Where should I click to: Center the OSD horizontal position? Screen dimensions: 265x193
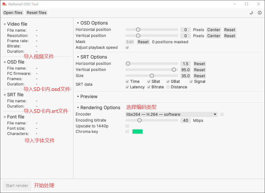[214, 30]
